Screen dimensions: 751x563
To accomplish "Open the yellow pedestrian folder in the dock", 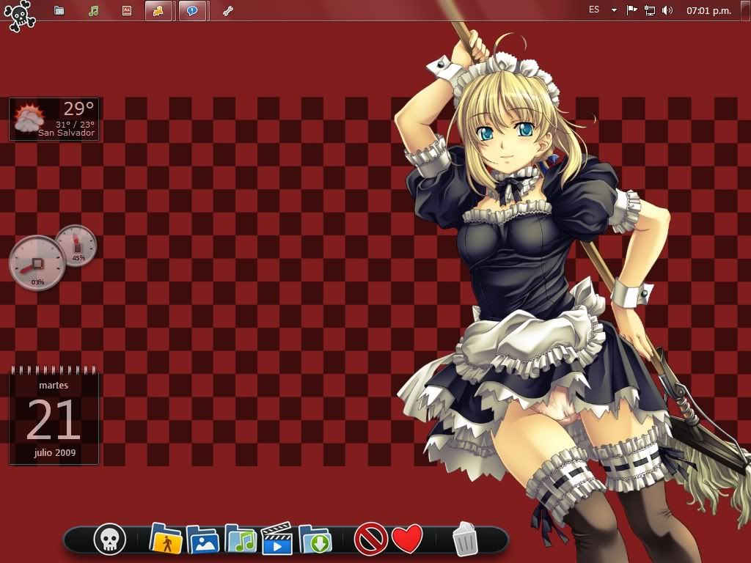I will tap(166, 539).
